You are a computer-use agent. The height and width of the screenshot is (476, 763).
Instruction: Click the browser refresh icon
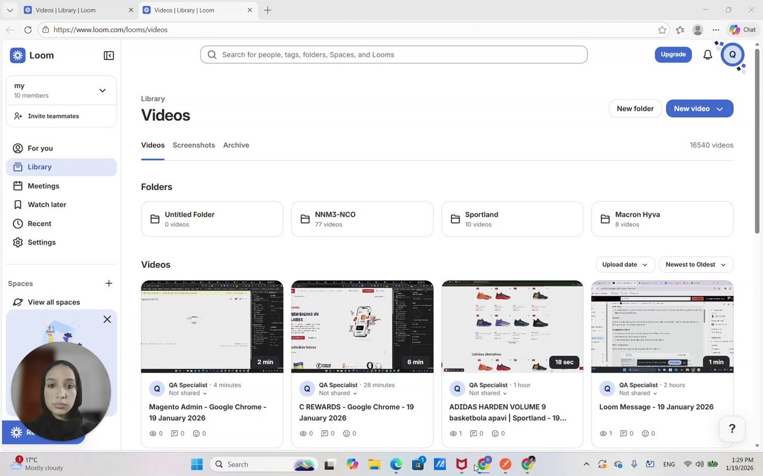(x=28, y=30)
